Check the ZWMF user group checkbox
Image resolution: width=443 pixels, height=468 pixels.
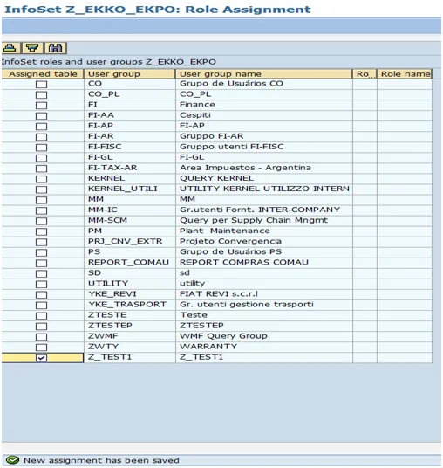42,337
